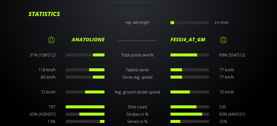Click the Fastest serve label
Screen dimensions: 277x126
[x=137, y=70]
